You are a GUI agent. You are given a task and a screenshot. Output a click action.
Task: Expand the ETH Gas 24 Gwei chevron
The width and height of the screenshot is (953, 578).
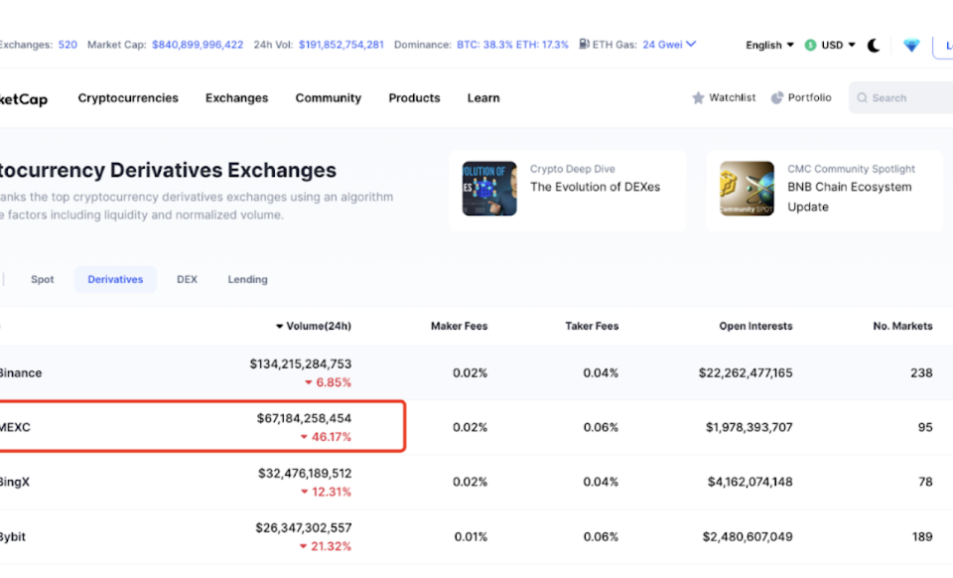[x=691, y=44]
